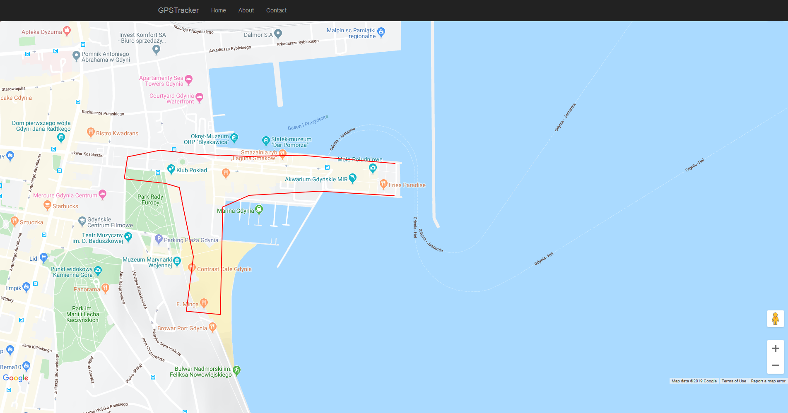Screen dimensions: 788x413
Task: Select the Lidl shopping marker
Action: tap(43, 258)
